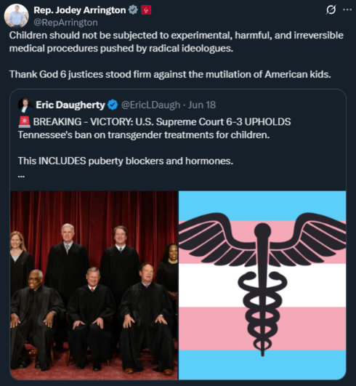Click the red affiliation badge icon
Image resolution: width=356 pixels, height=386 pixels.
[x=146, y=10]
